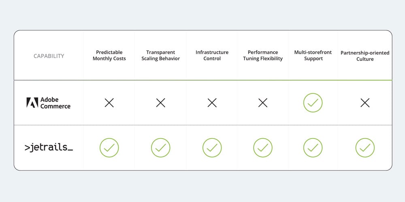This screenshot has height=202, width=405.
Task: Click Adobe's X under Infrastructure Control
Action: pyautogui.click(x=212, y=103)
